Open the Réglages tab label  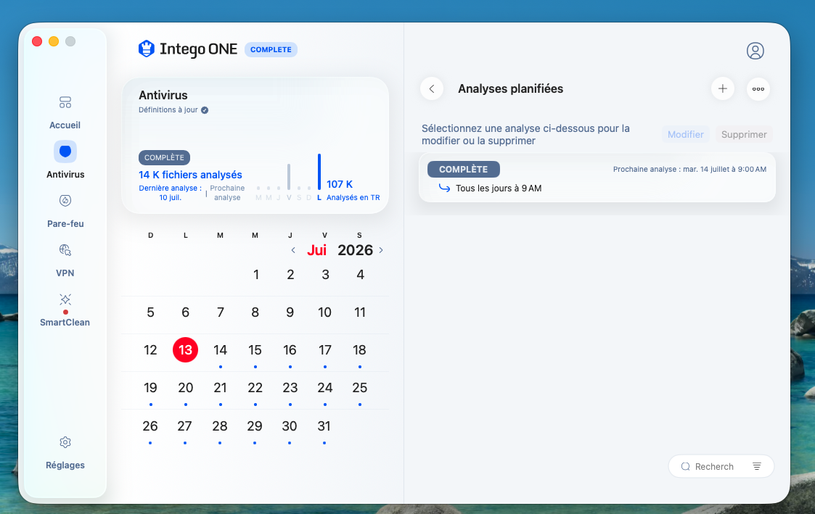click(x=65, y=465)
